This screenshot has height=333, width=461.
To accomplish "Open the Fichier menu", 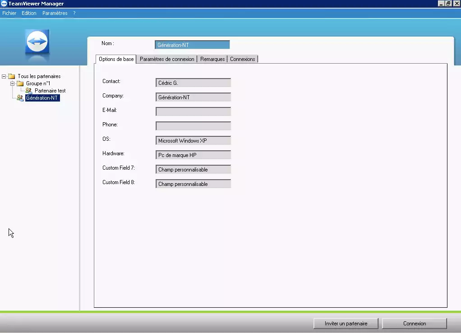I will (x=9, y=13).
